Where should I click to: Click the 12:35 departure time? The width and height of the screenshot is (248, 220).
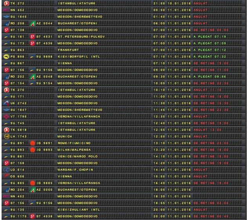click(159, 117)
